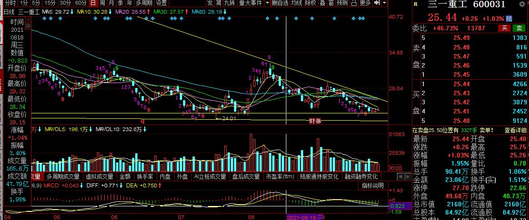Switch chart to 60分 period
Viewport: 529px width, 220px height.
(x=81, y=3)
